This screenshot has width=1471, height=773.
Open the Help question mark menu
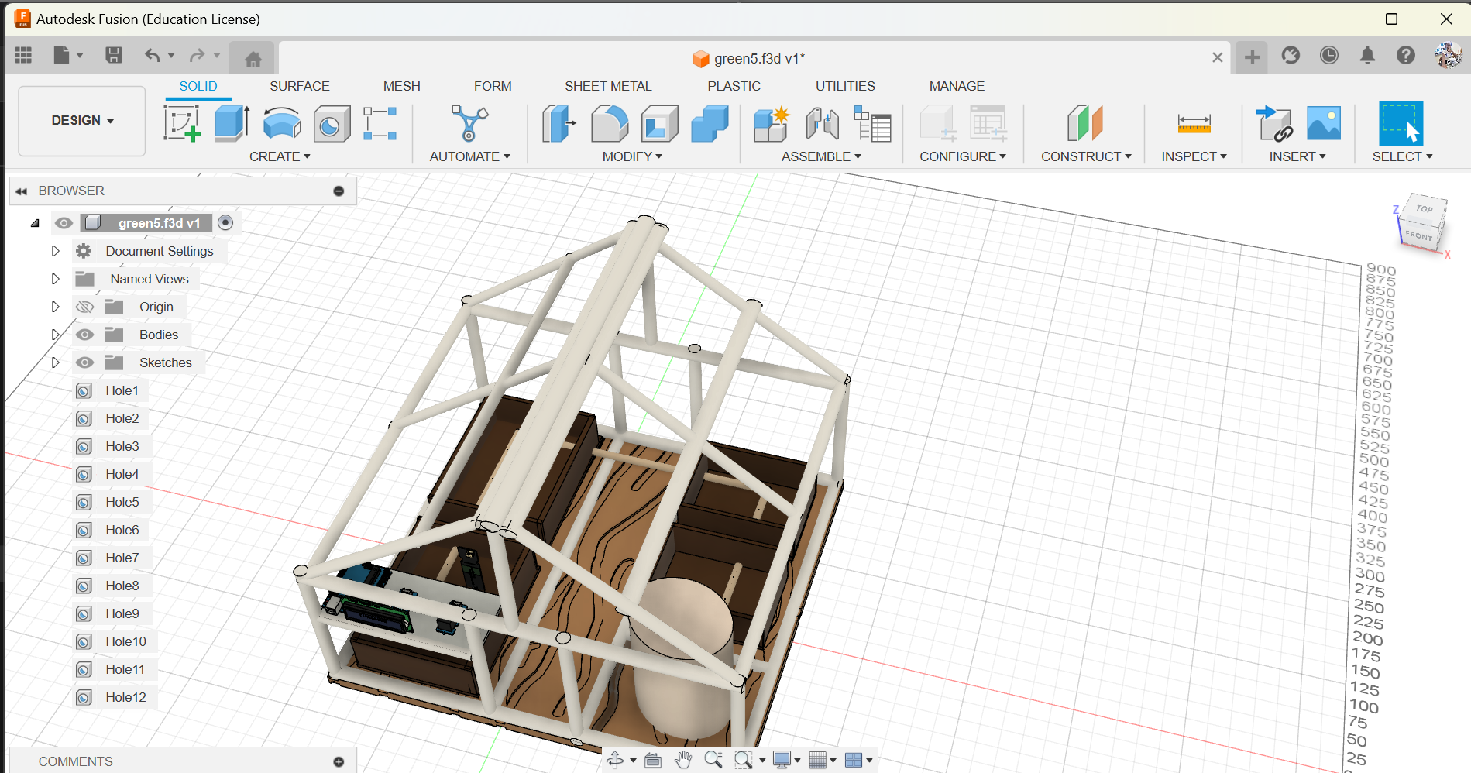pyautogui.click(x=1406, y=55)
